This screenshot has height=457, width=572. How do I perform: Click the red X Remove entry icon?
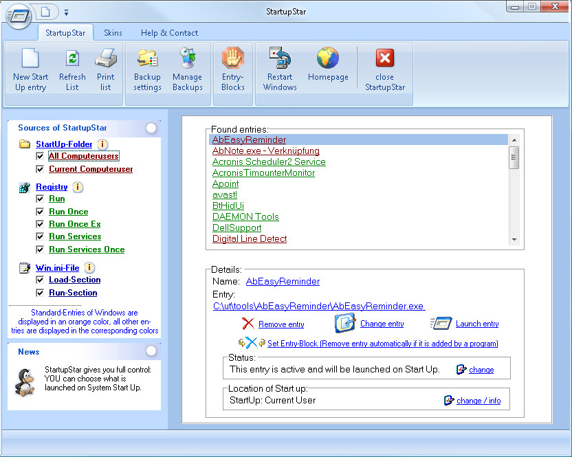pos(247,324)
